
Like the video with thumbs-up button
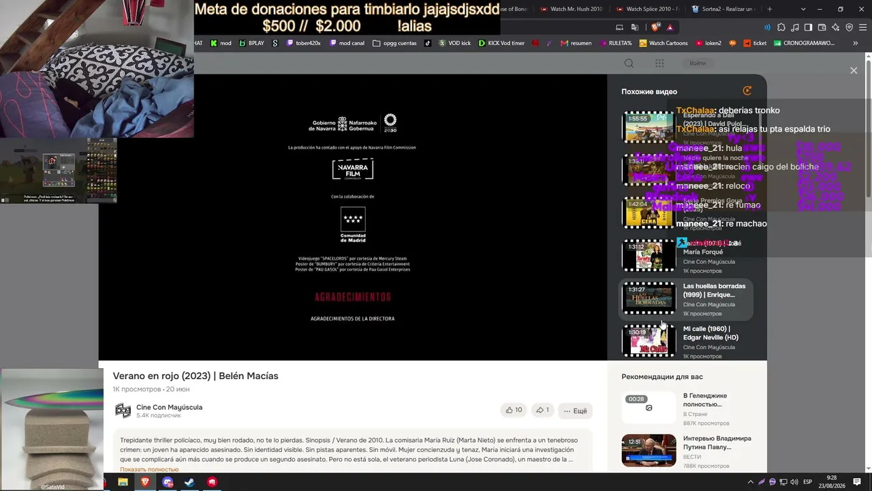(514, 410)
